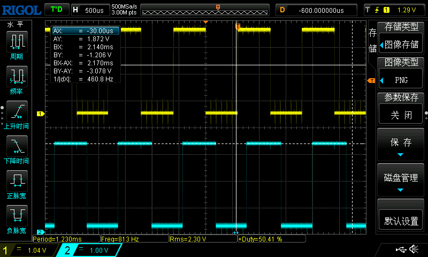
Task: Click the trigger level 1.29 V readout
Action: 407,10
